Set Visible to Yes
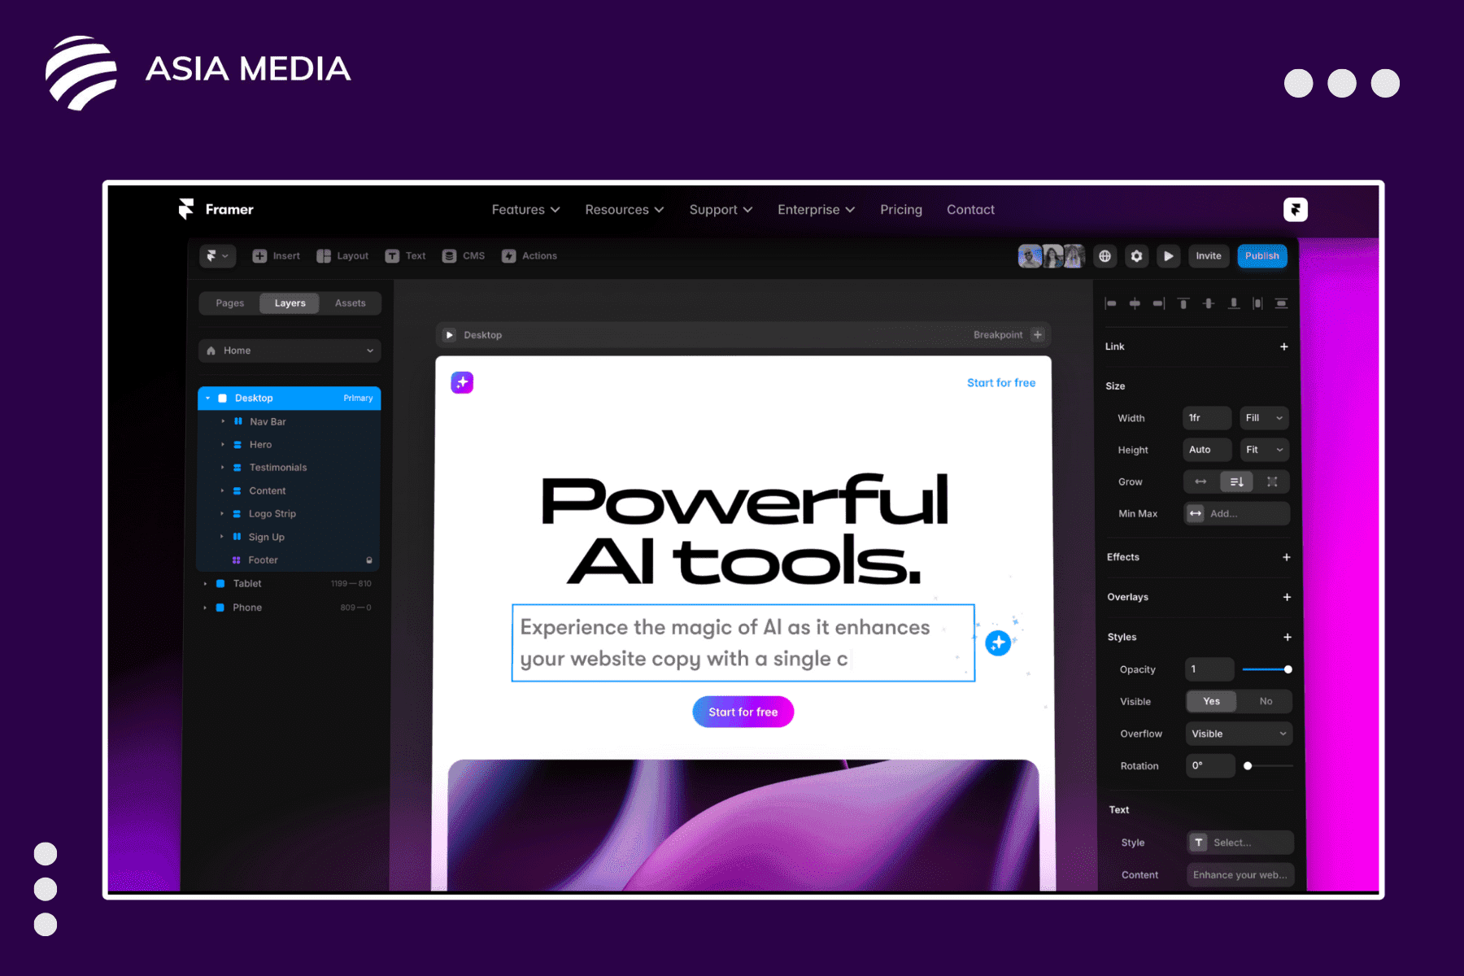The width and height of the screenshot is (1464, 976). pyautogui.click(x=1212, y=701)
